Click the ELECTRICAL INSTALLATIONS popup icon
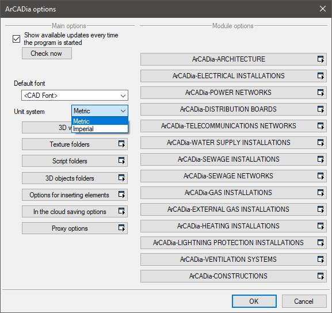332x313 pixels. [320, 76]
